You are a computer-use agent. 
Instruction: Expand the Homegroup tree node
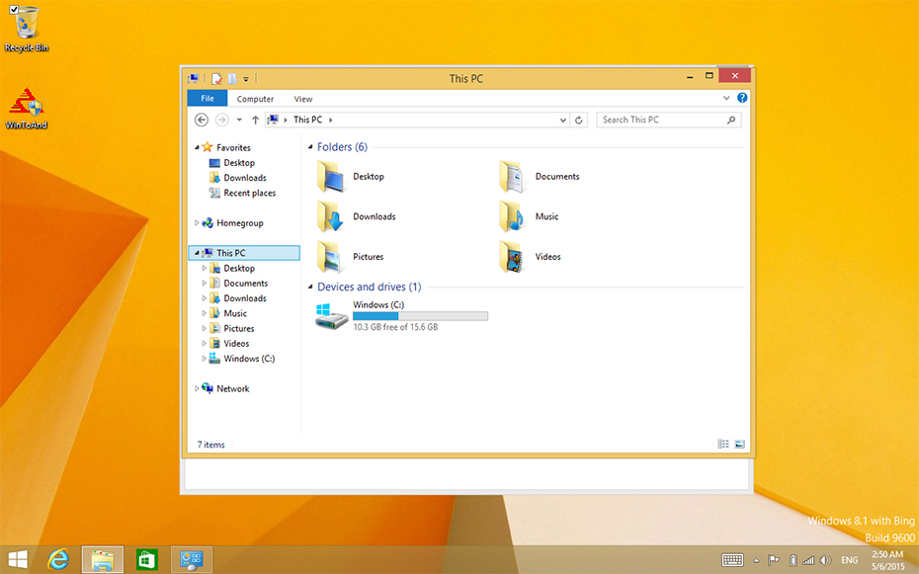197,223
